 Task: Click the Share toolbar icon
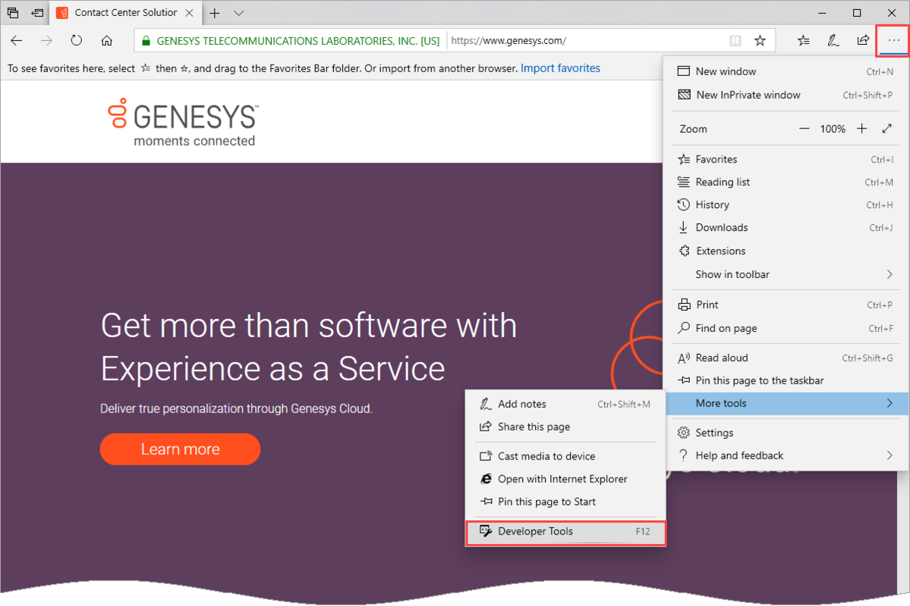click(x=863, y=41)
